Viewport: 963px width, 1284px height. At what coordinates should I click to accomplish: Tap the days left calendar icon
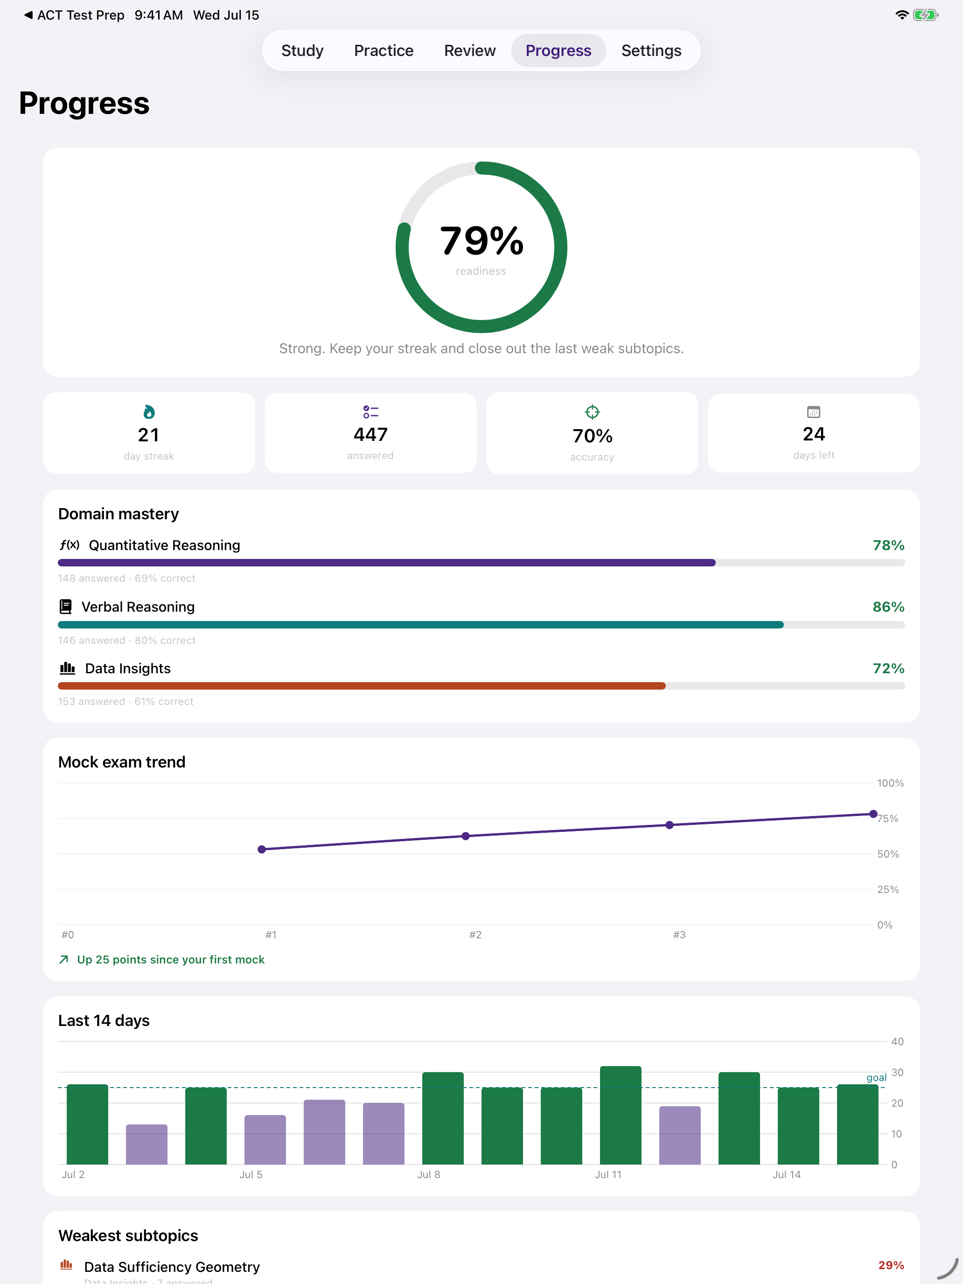(x=814, y=412)
